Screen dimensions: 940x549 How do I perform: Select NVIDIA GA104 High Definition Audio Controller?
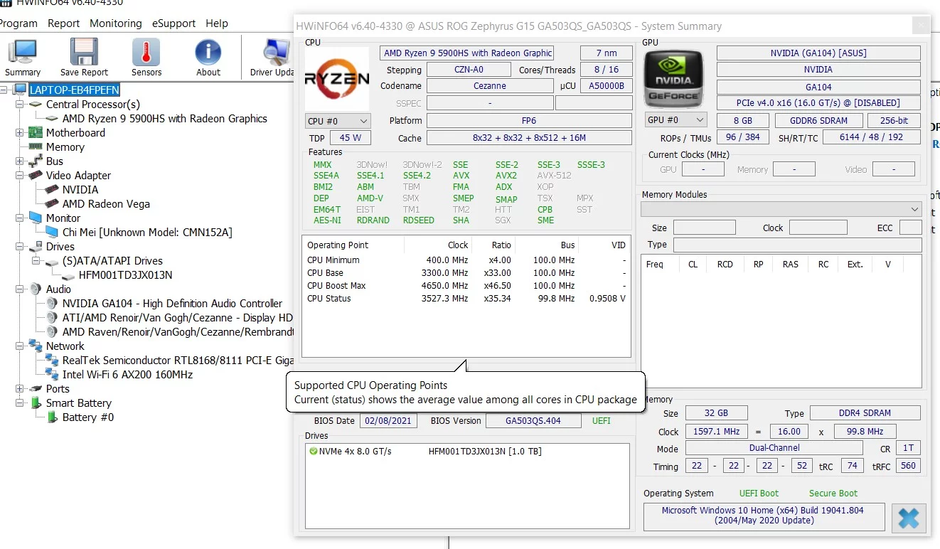pyautogui.click(x=172, y=304)
